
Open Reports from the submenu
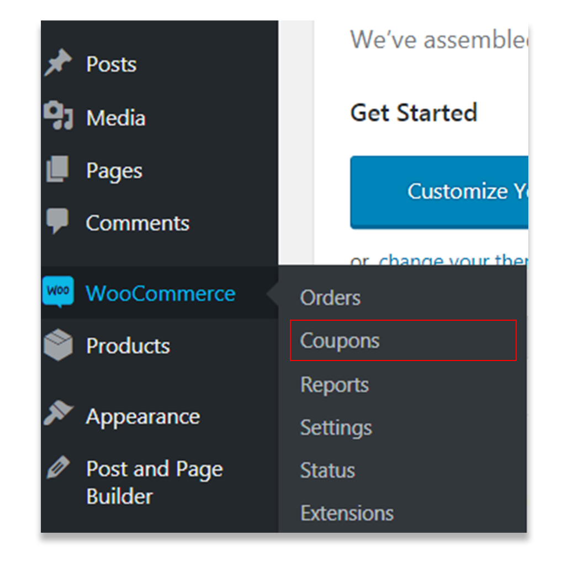pyautogui.click(x=334, y=385)
